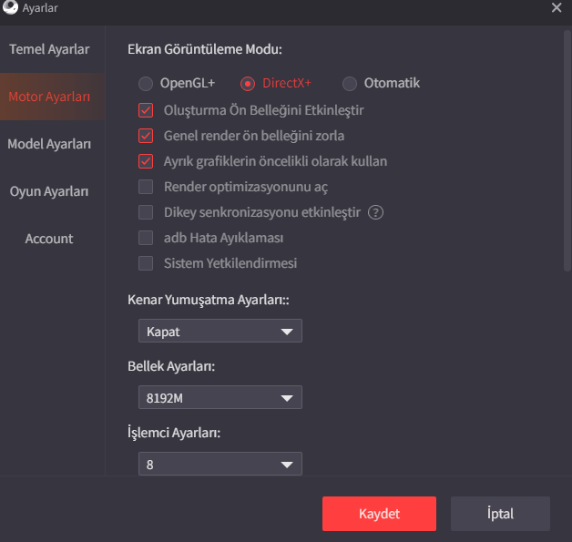Select the Oyun Ayarları tab
This screenshot has height=542, width=572.
[53, 191]
